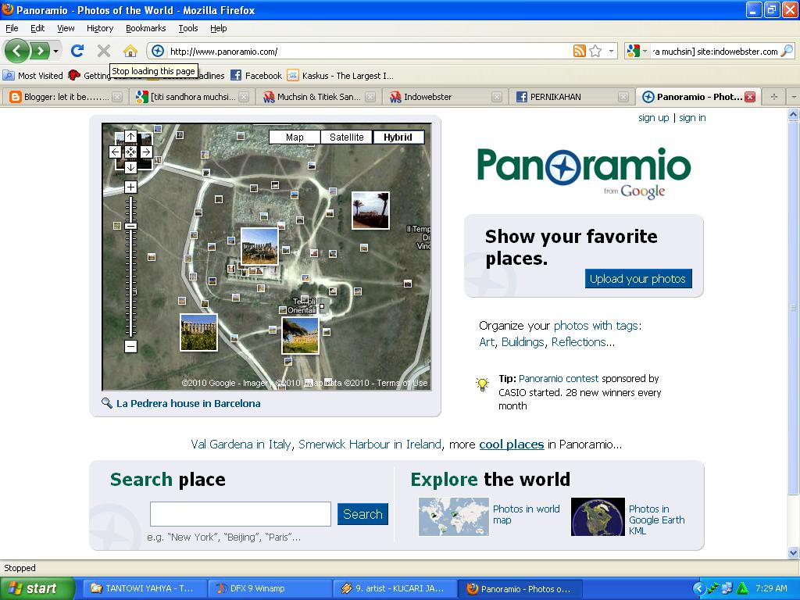Pan the map right
800x600 pixels.
point(146,152)
